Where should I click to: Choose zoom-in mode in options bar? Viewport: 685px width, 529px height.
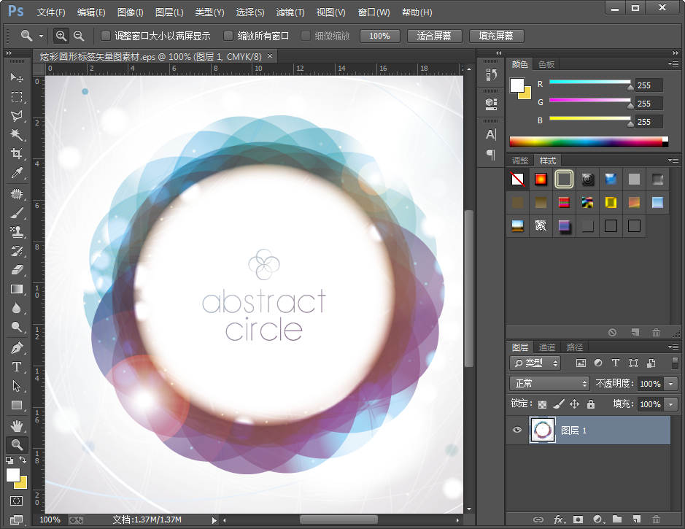[61, 36]
